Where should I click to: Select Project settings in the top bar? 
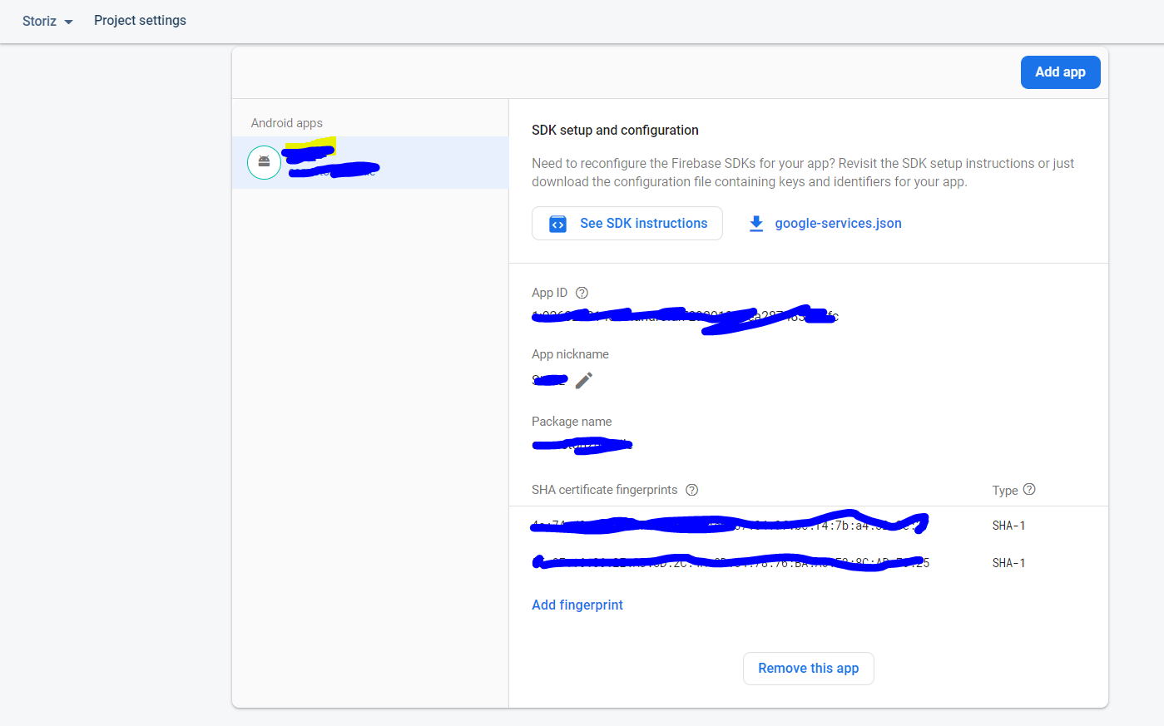tap(140, 21)
